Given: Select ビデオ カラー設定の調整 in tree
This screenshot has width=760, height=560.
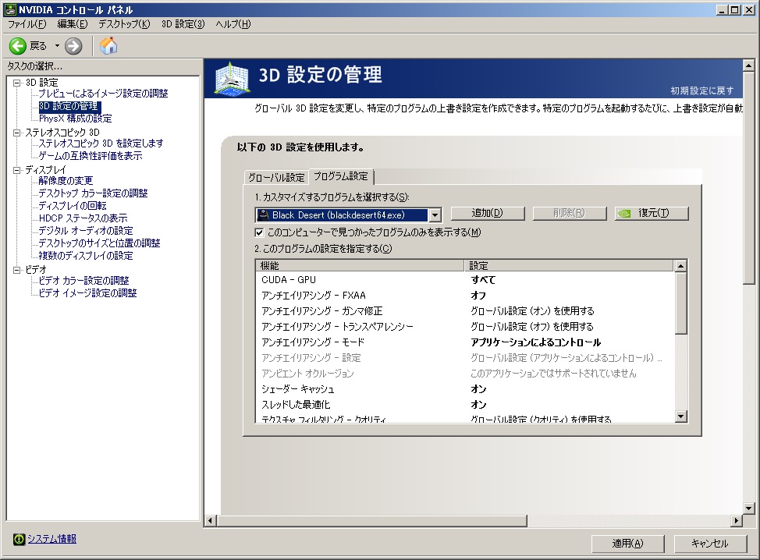Looking at the screenshot, I should [83, 281].
